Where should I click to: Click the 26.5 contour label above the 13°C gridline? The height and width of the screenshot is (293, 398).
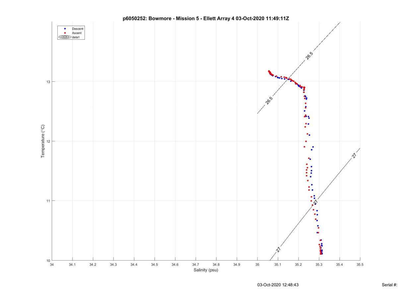(x=309, y=56)
